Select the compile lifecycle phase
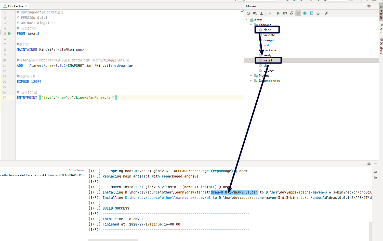This screenshot has width=383, height=241. click(269, 40)
